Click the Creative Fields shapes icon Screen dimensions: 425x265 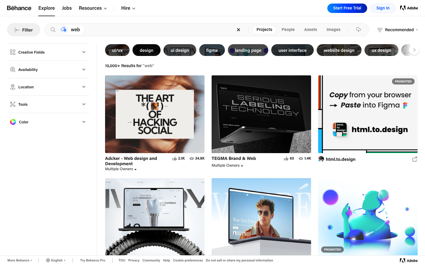coord(13,52)
